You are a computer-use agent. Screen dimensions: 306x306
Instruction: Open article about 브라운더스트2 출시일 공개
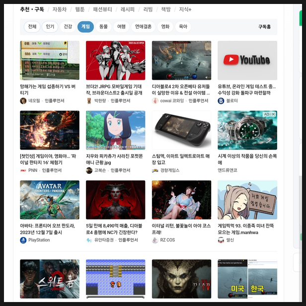114,89
